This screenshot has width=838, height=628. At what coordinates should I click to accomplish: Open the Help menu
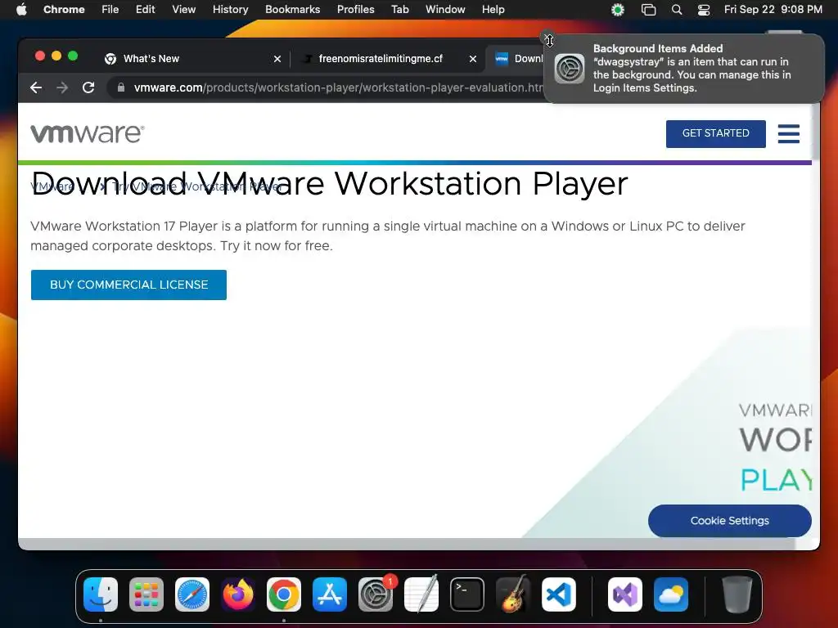493,10
